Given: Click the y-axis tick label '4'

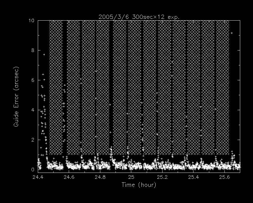Looking at the screenshot, I should 33,110.
